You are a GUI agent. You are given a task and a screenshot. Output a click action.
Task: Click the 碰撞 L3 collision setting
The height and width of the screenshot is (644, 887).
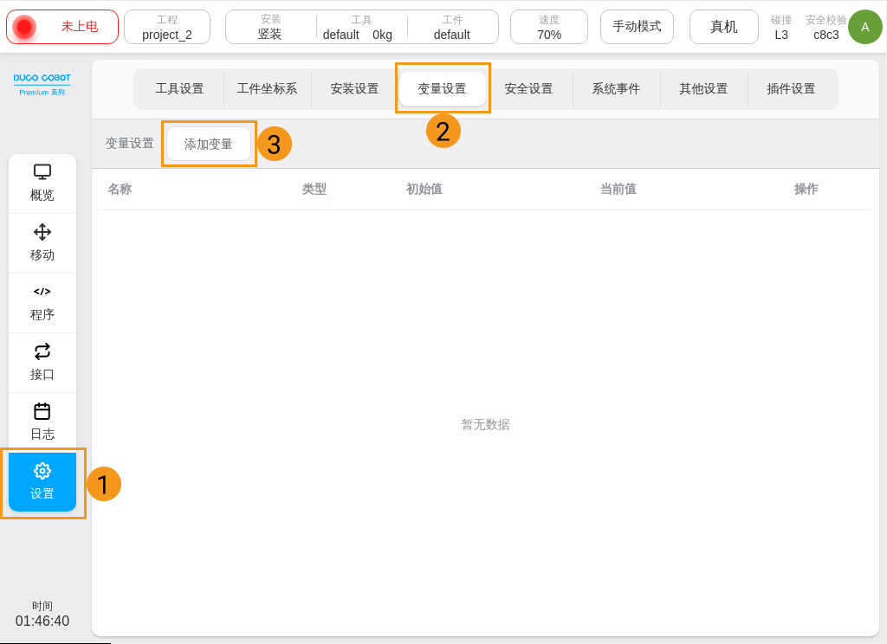point(780,27)
